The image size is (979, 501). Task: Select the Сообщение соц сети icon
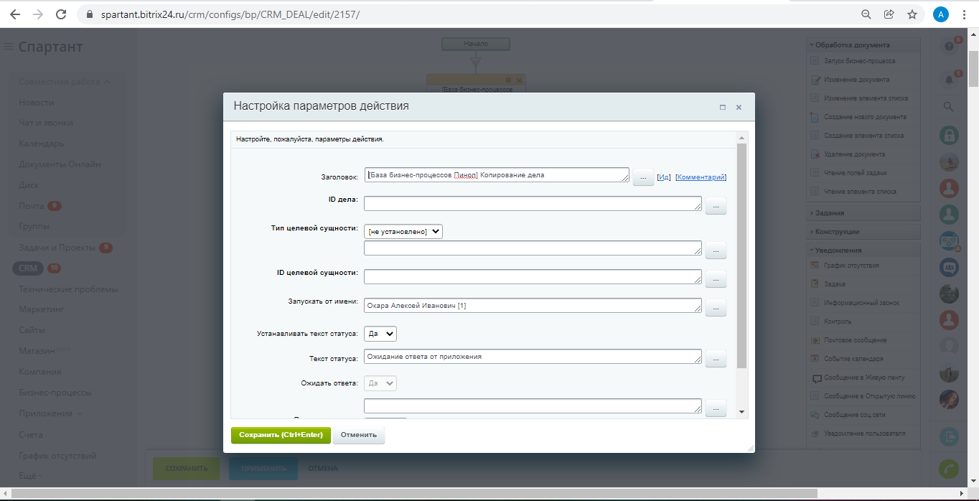click(x=815, y=415)
